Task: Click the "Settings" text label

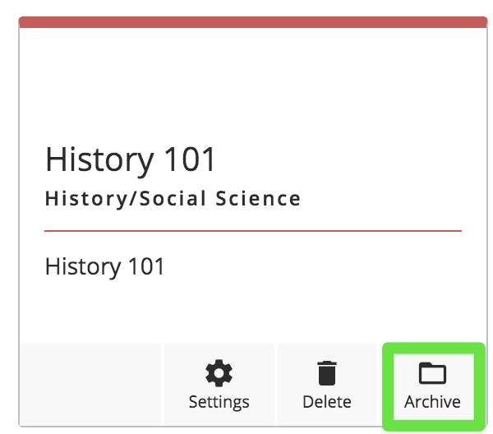Action: tap(219, 402)
